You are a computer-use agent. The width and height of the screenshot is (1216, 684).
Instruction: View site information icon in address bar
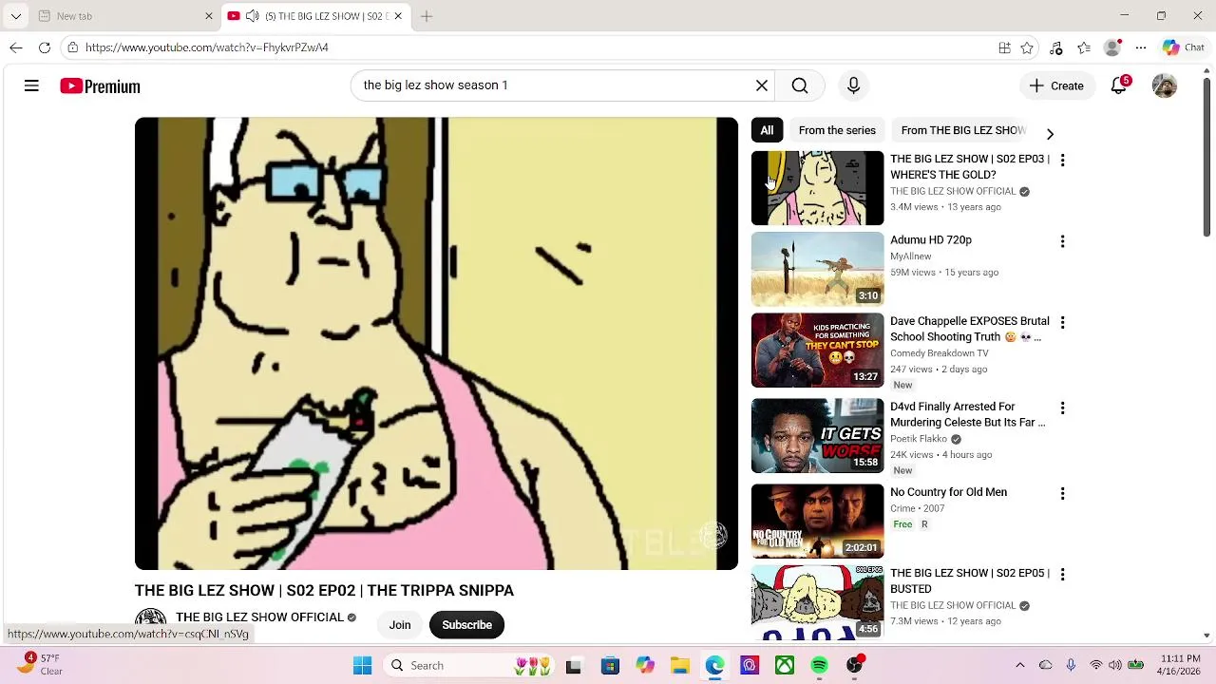(72, 47)
